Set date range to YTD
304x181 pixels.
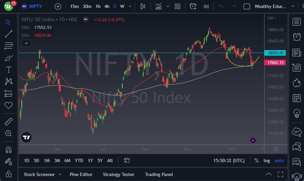[x=79, y=160]
